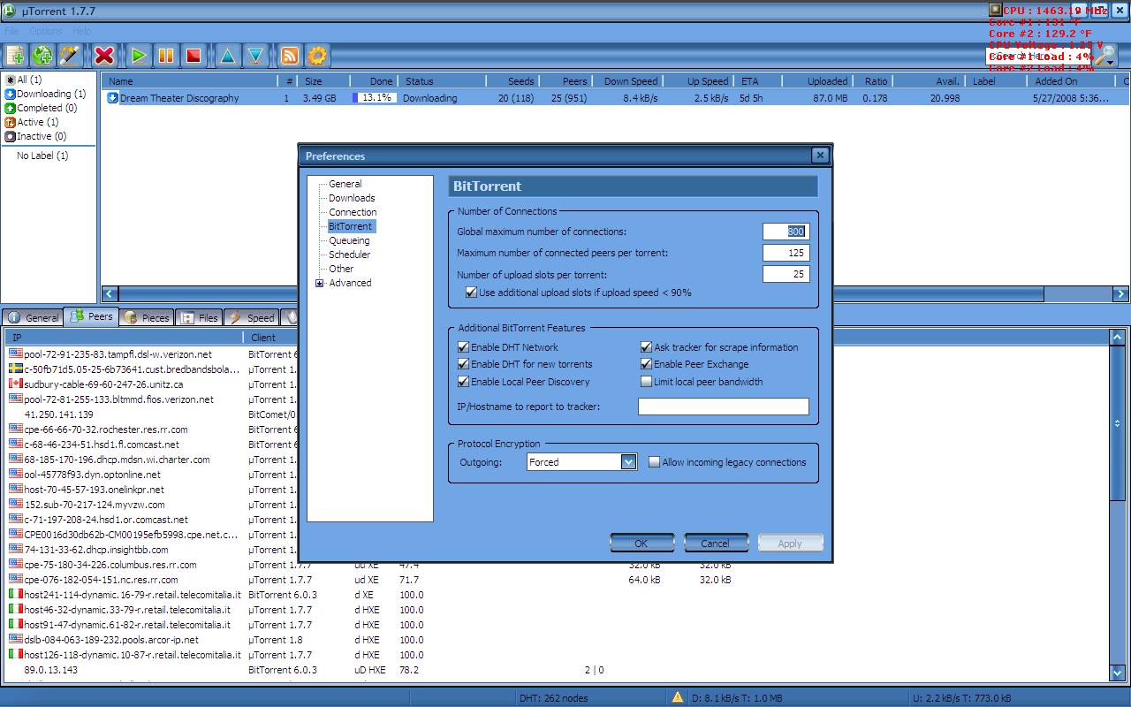Click the red Stop torrent icon
This screenshot has width=1131, height=707.
pos(194,56)
